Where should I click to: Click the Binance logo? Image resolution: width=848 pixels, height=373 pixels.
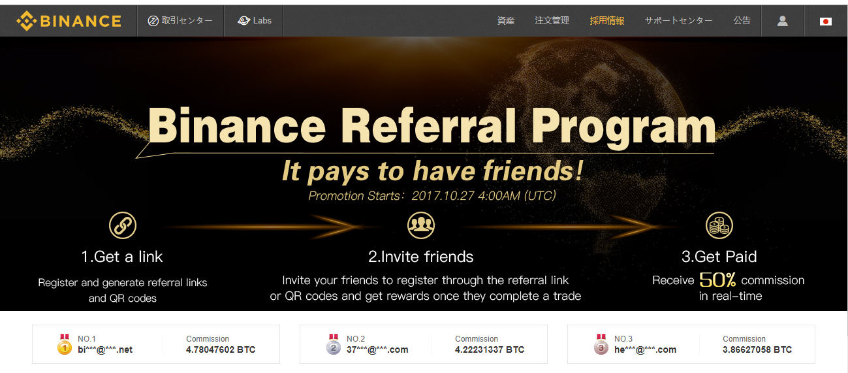click(x=69, y=21)
